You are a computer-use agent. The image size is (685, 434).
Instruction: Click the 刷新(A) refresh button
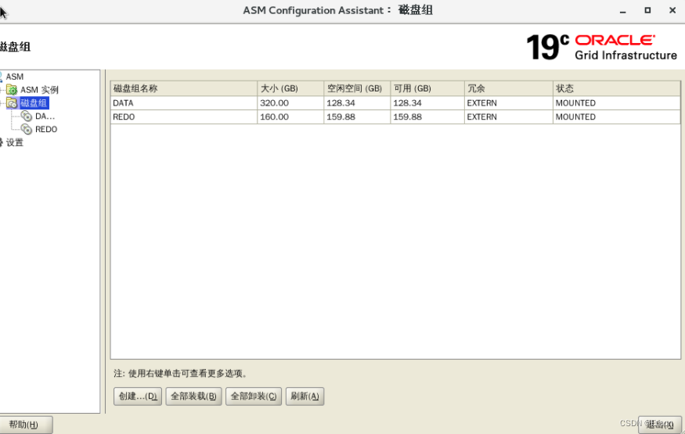point(305,396)
